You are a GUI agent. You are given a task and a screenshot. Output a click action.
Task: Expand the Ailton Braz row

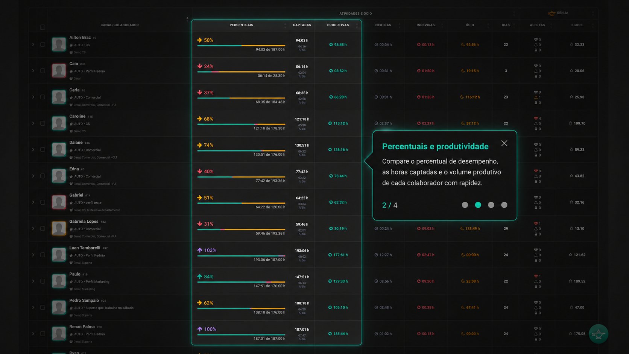pyautogui.click(x=33, y=44)
